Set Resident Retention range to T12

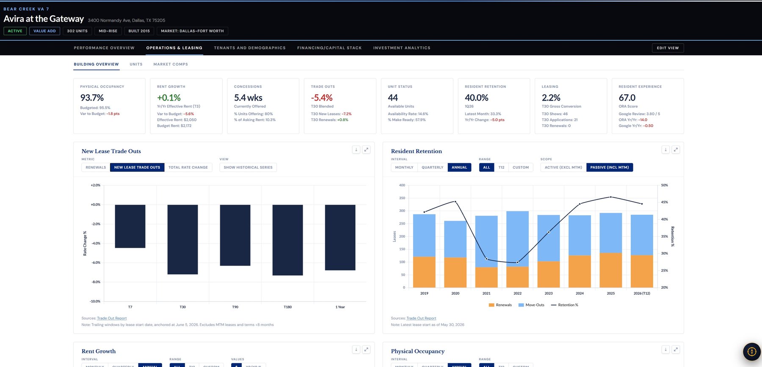[501, 167]
